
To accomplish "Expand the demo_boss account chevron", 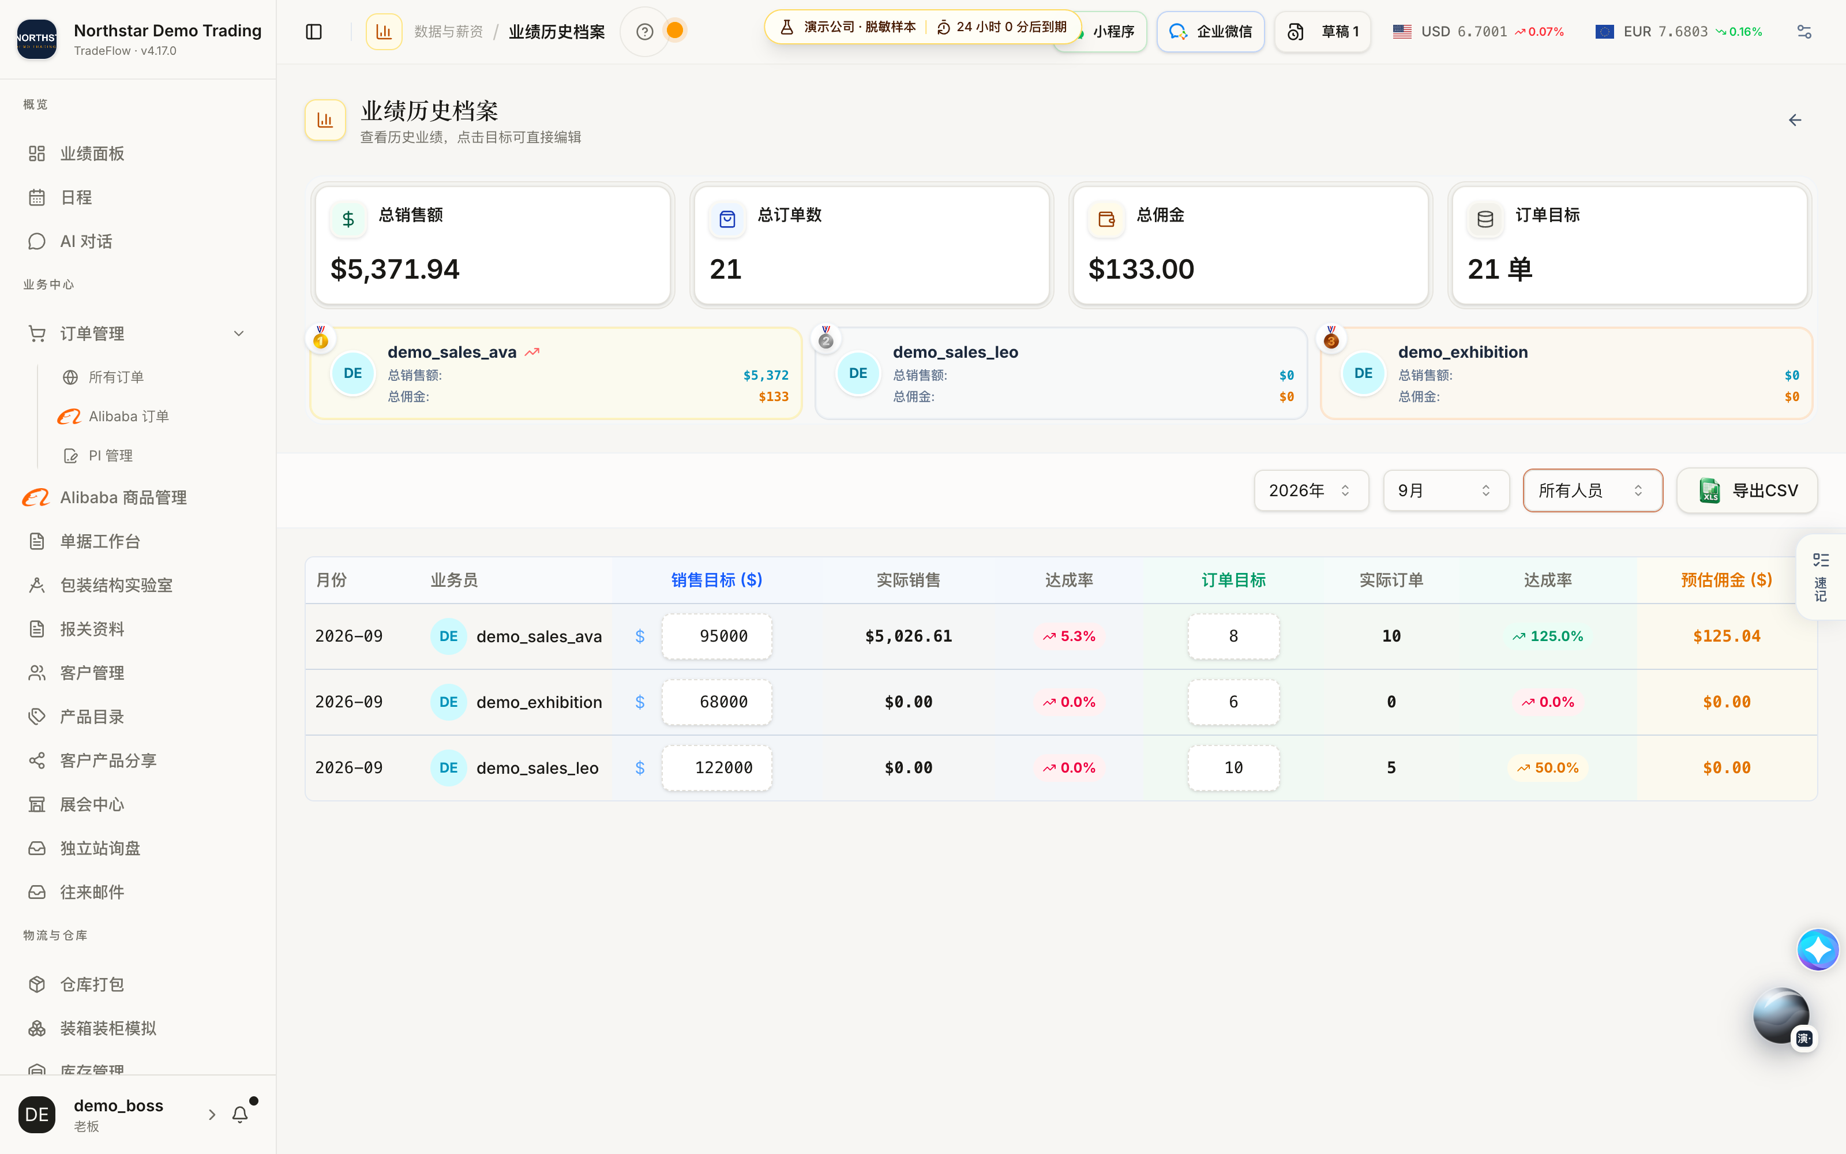I will [x=212, y=1114].
